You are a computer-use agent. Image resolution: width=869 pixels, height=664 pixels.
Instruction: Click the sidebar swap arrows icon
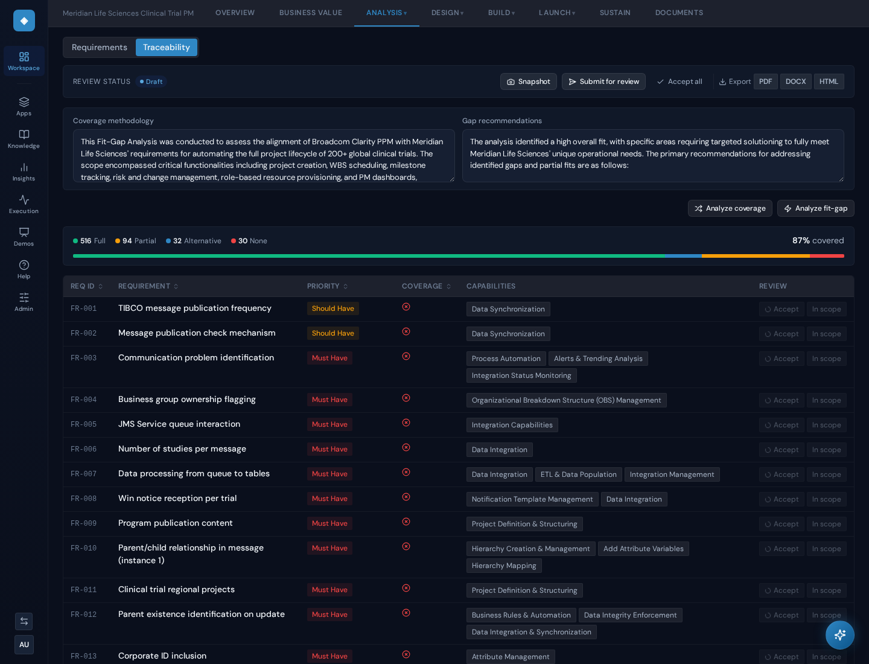(x=24, y=621)
